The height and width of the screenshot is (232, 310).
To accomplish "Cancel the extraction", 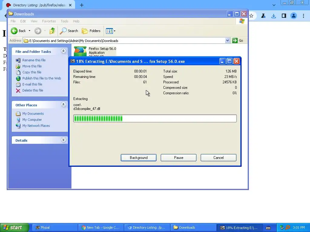I will click(219, 158).
